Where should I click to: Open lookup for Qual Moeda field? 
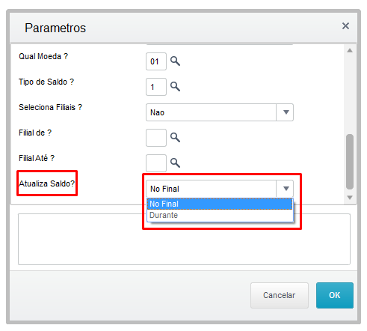pos(175,61)
